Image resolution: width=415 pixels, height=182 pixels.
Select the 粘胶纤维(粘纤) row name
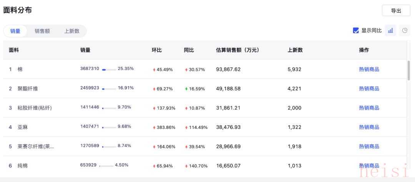35,108
